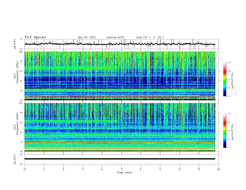
Task: Click the 'Time (min)' x-axis label
Action: click(124, 172)
